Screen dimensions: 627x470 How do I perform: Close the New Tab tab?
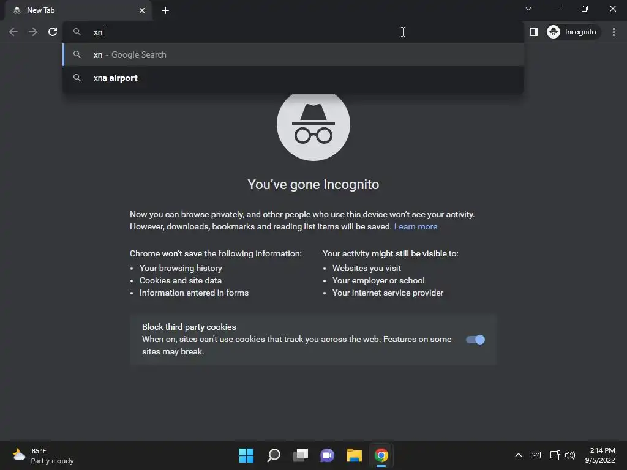[x=142, y=10]
